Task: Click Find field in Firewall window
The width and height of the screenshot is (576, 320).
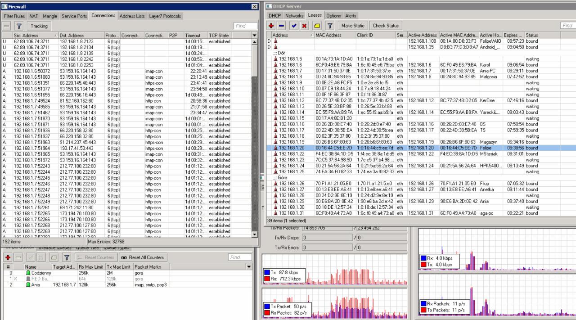Action: coord(246,26)
